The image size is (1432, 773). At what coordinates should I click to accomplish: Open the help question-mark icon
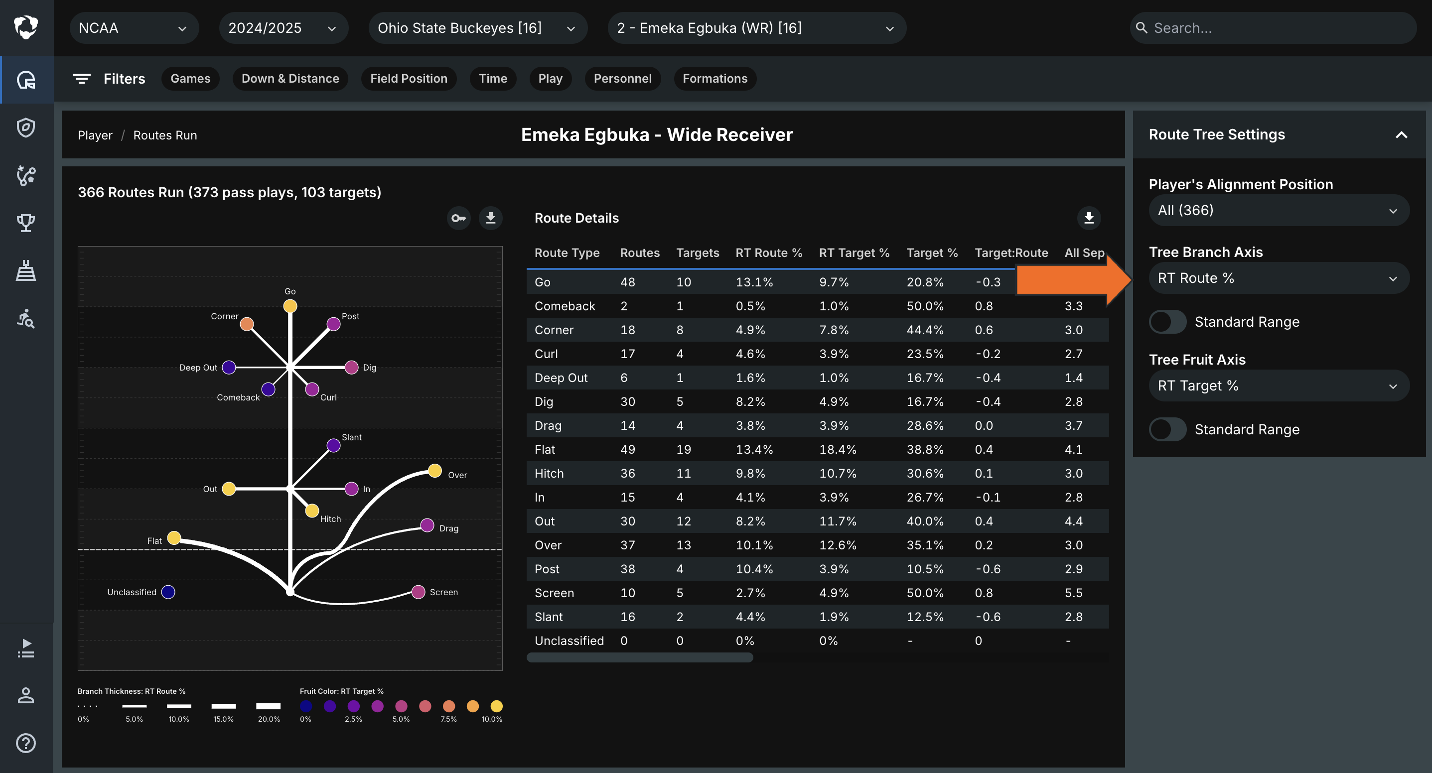25,743
